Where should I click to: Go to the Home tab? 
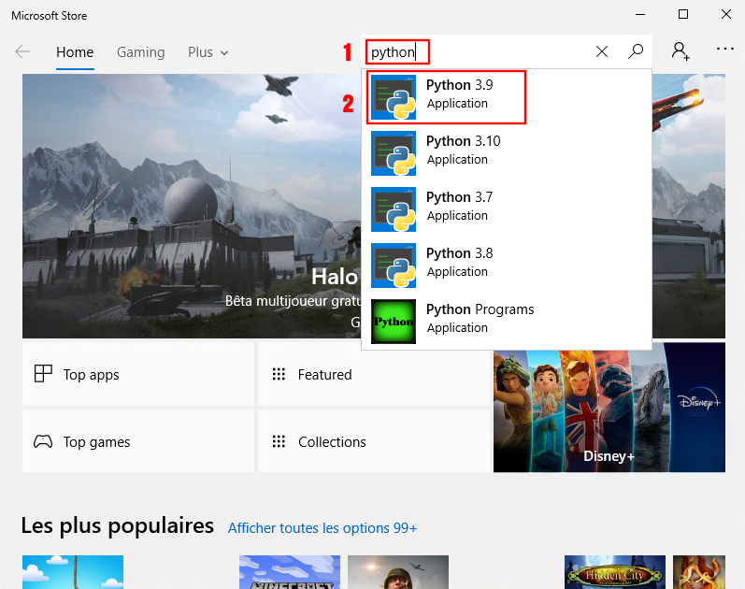(x=75, y=52)
